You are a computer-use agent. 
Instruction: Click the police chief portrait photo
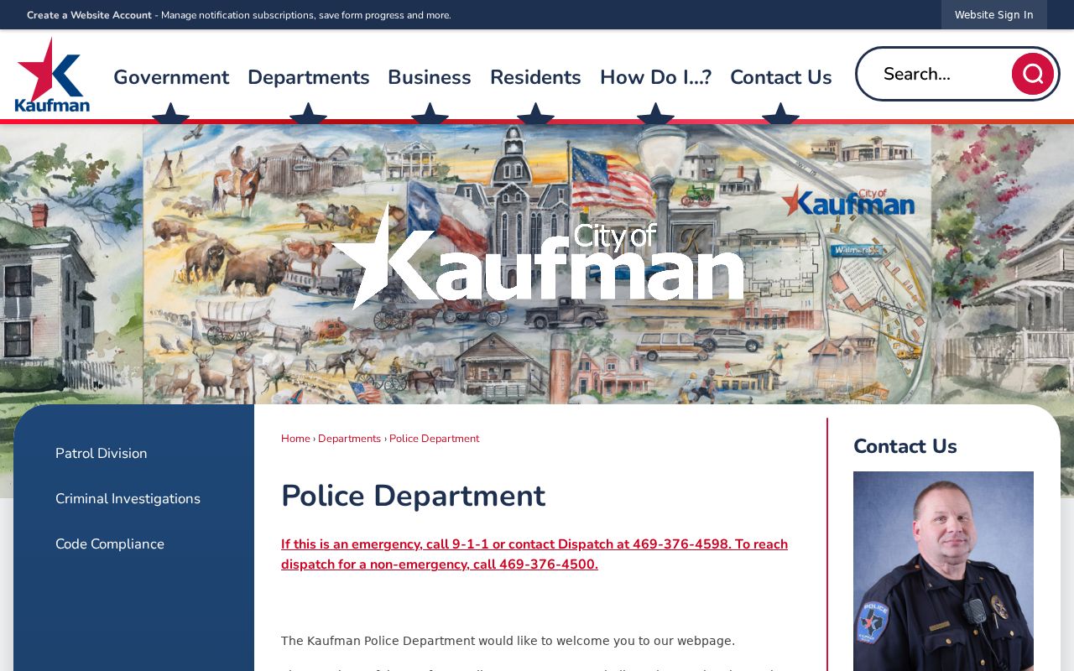coord(943,571)
